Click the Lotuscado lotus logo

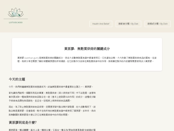pyautogui.click(x=16, y=12)
